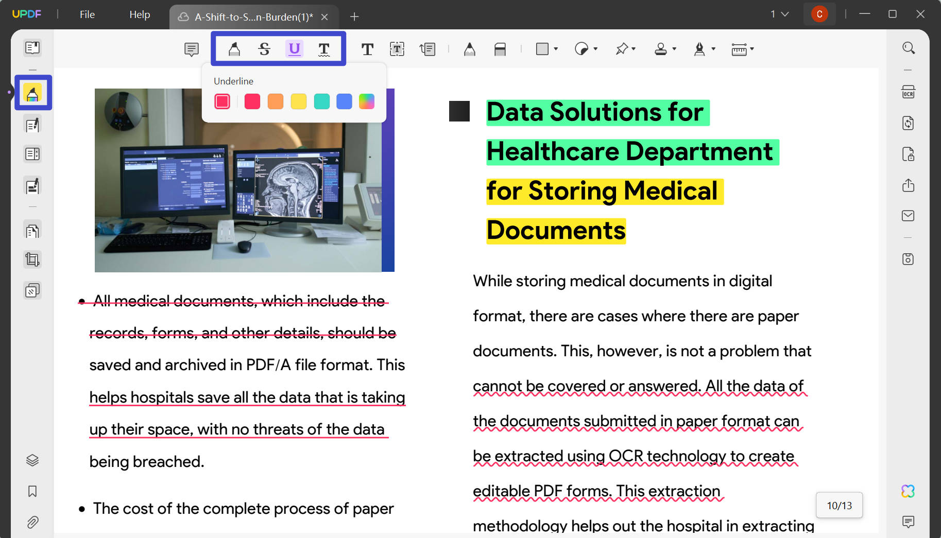Select the A-Shift-to-S...n-Burden(1) document tab
The image size is (941, 538).
coord(252,16)
